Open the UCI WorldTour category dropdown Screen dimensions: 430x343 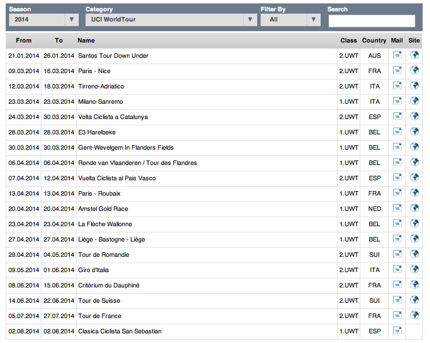pos(171,20)
